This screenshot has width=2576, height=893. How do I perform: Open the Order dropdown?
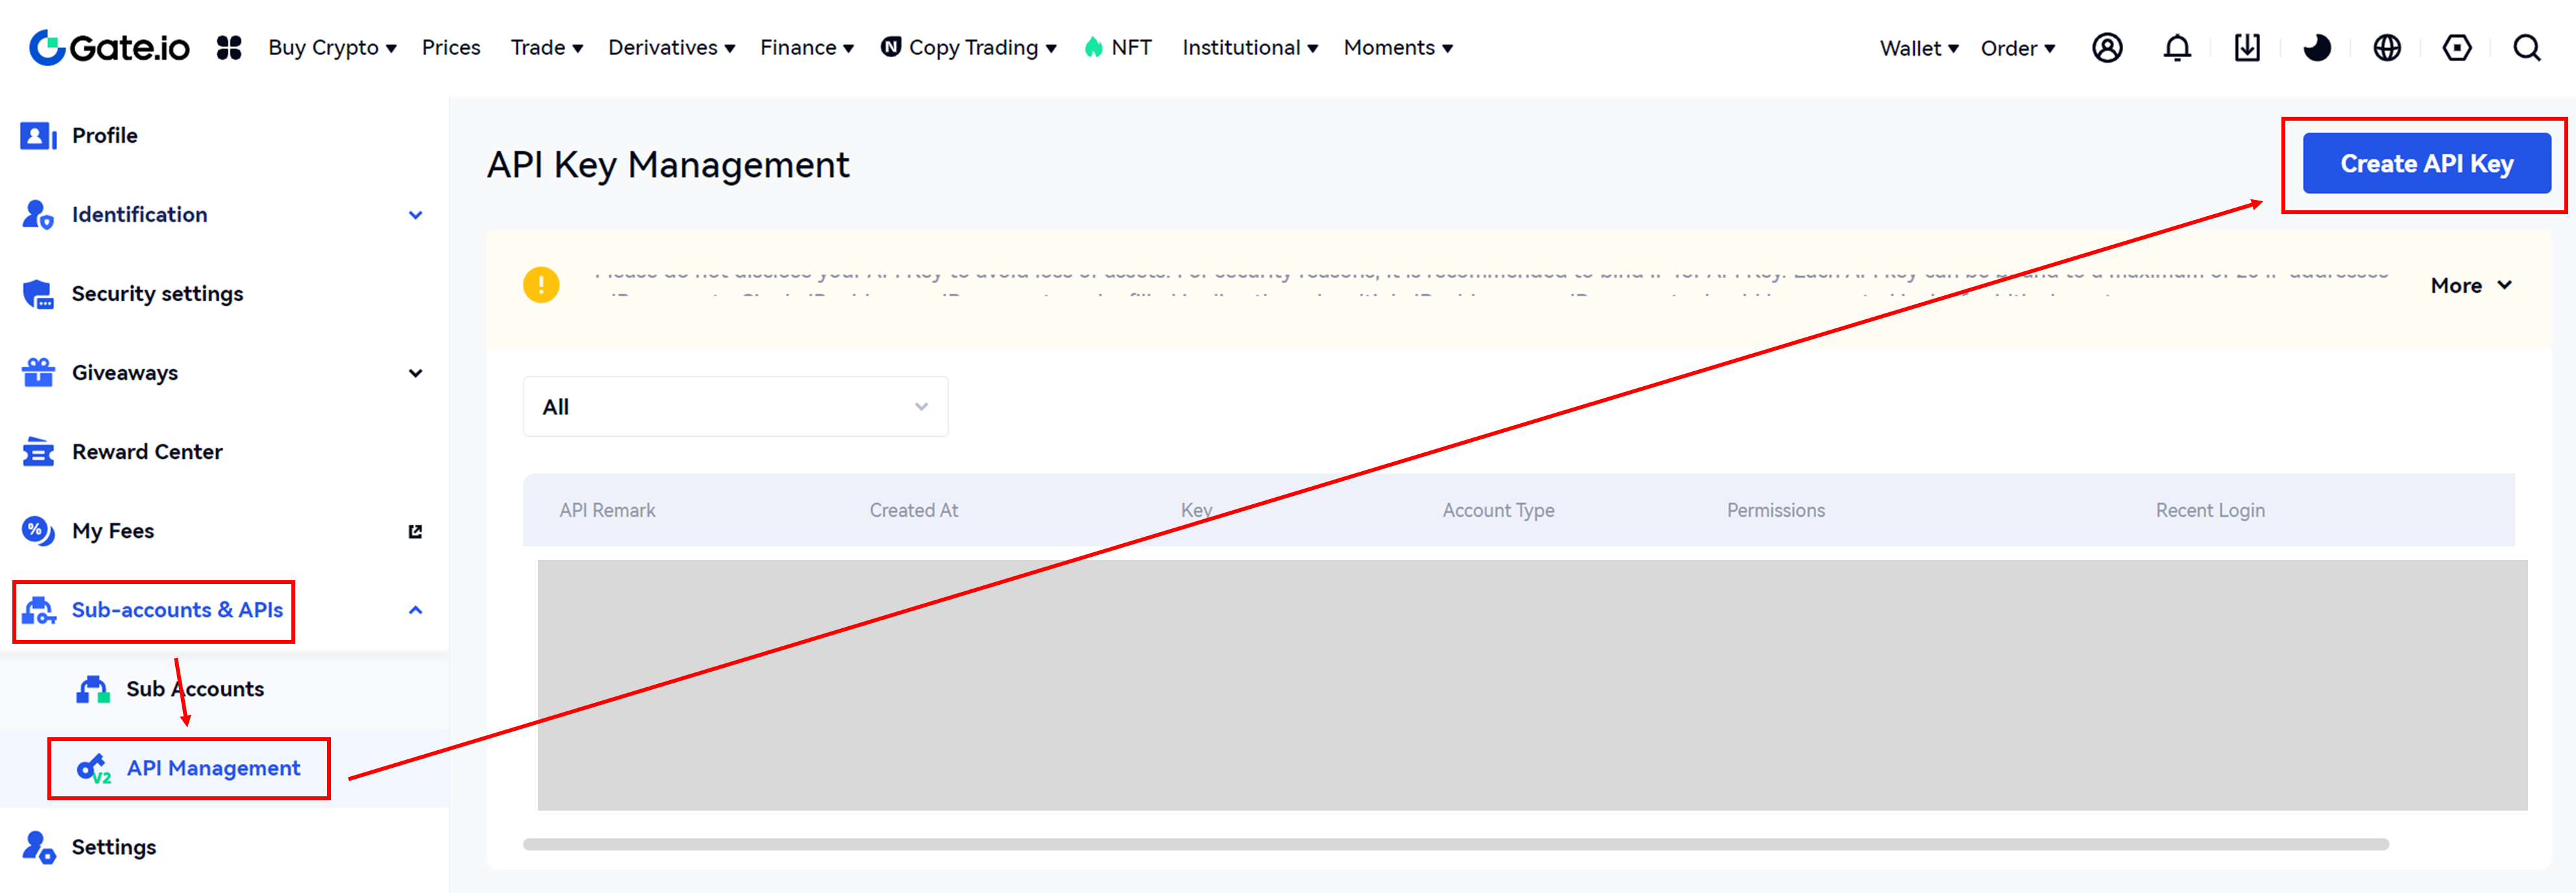2017,48
